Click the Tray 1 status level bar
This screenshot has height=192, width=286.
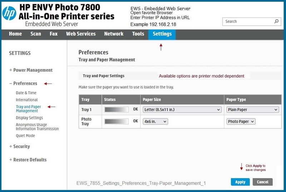[x=117, y=110]
